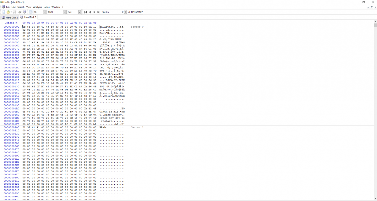This screenshot has width=377, height=201.
Task: Open the Analysis menu
Action: pos(37,7)
